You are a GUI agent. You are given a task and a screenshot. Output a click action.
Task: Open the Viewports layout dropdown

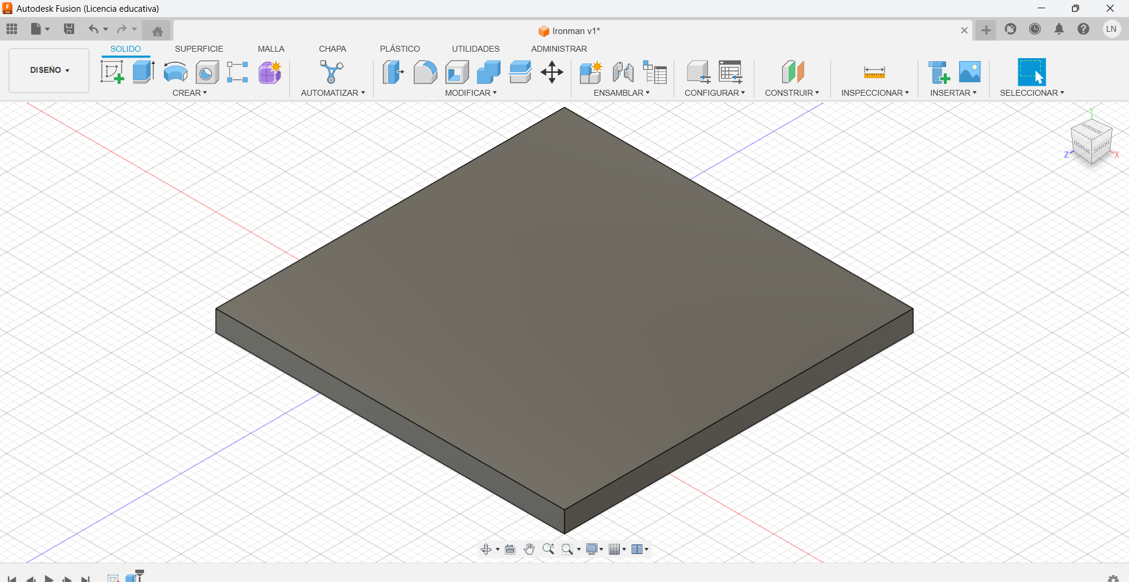coord(640,549)
